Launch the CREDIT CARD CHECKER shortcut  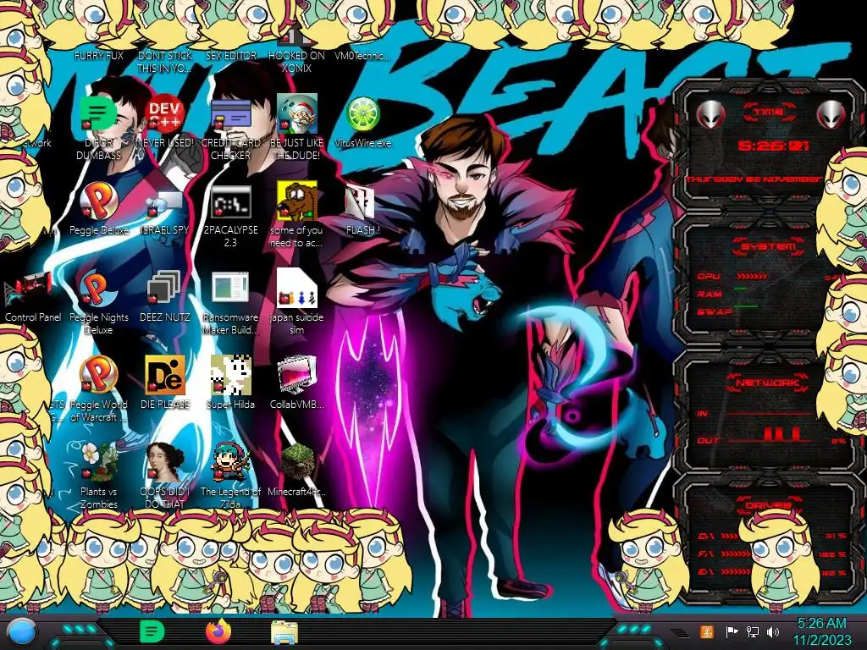point(230,115)
